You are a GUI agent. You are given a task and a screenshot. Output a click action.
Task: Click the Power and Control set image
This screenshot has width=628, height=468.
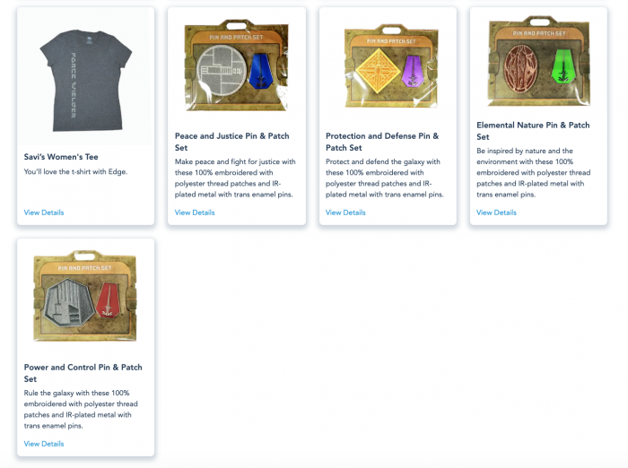tap(85, 296)
